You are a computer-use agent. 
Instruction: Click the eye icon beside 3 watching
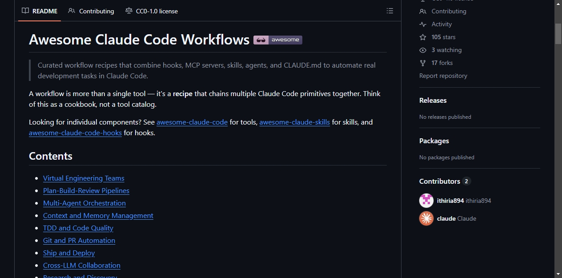[x=423, y=50]
